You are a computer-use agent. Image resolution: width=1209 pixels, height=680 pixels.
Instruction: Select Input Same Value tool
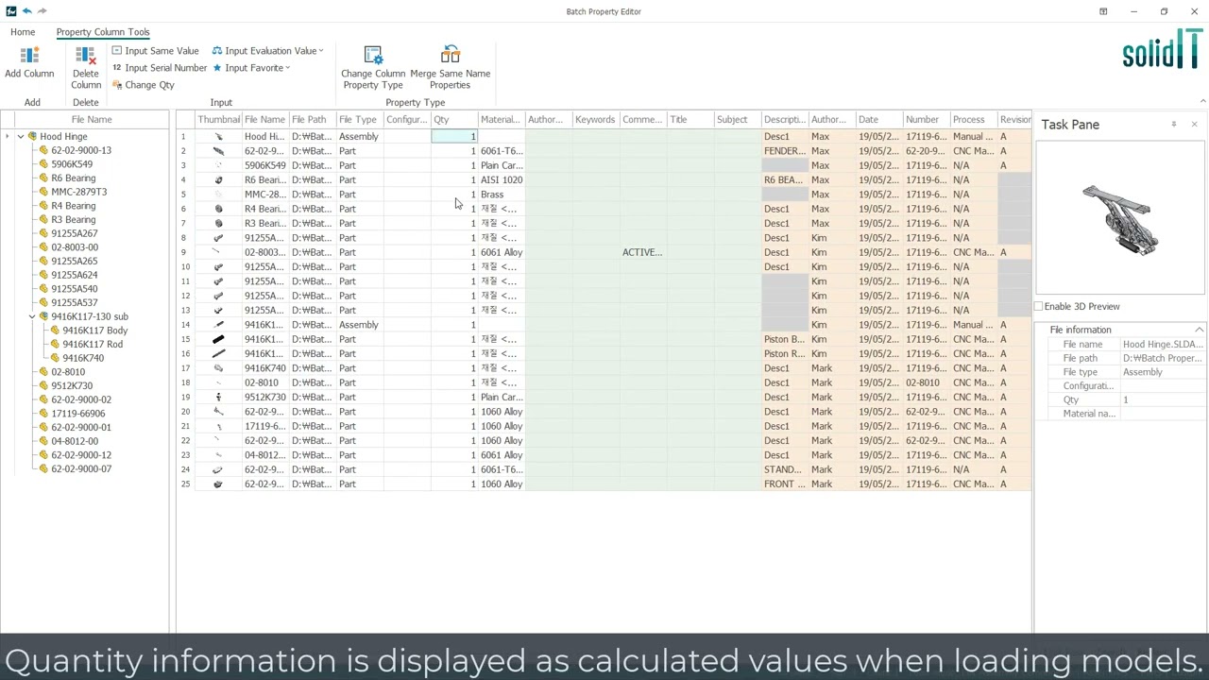pos(155,51)
